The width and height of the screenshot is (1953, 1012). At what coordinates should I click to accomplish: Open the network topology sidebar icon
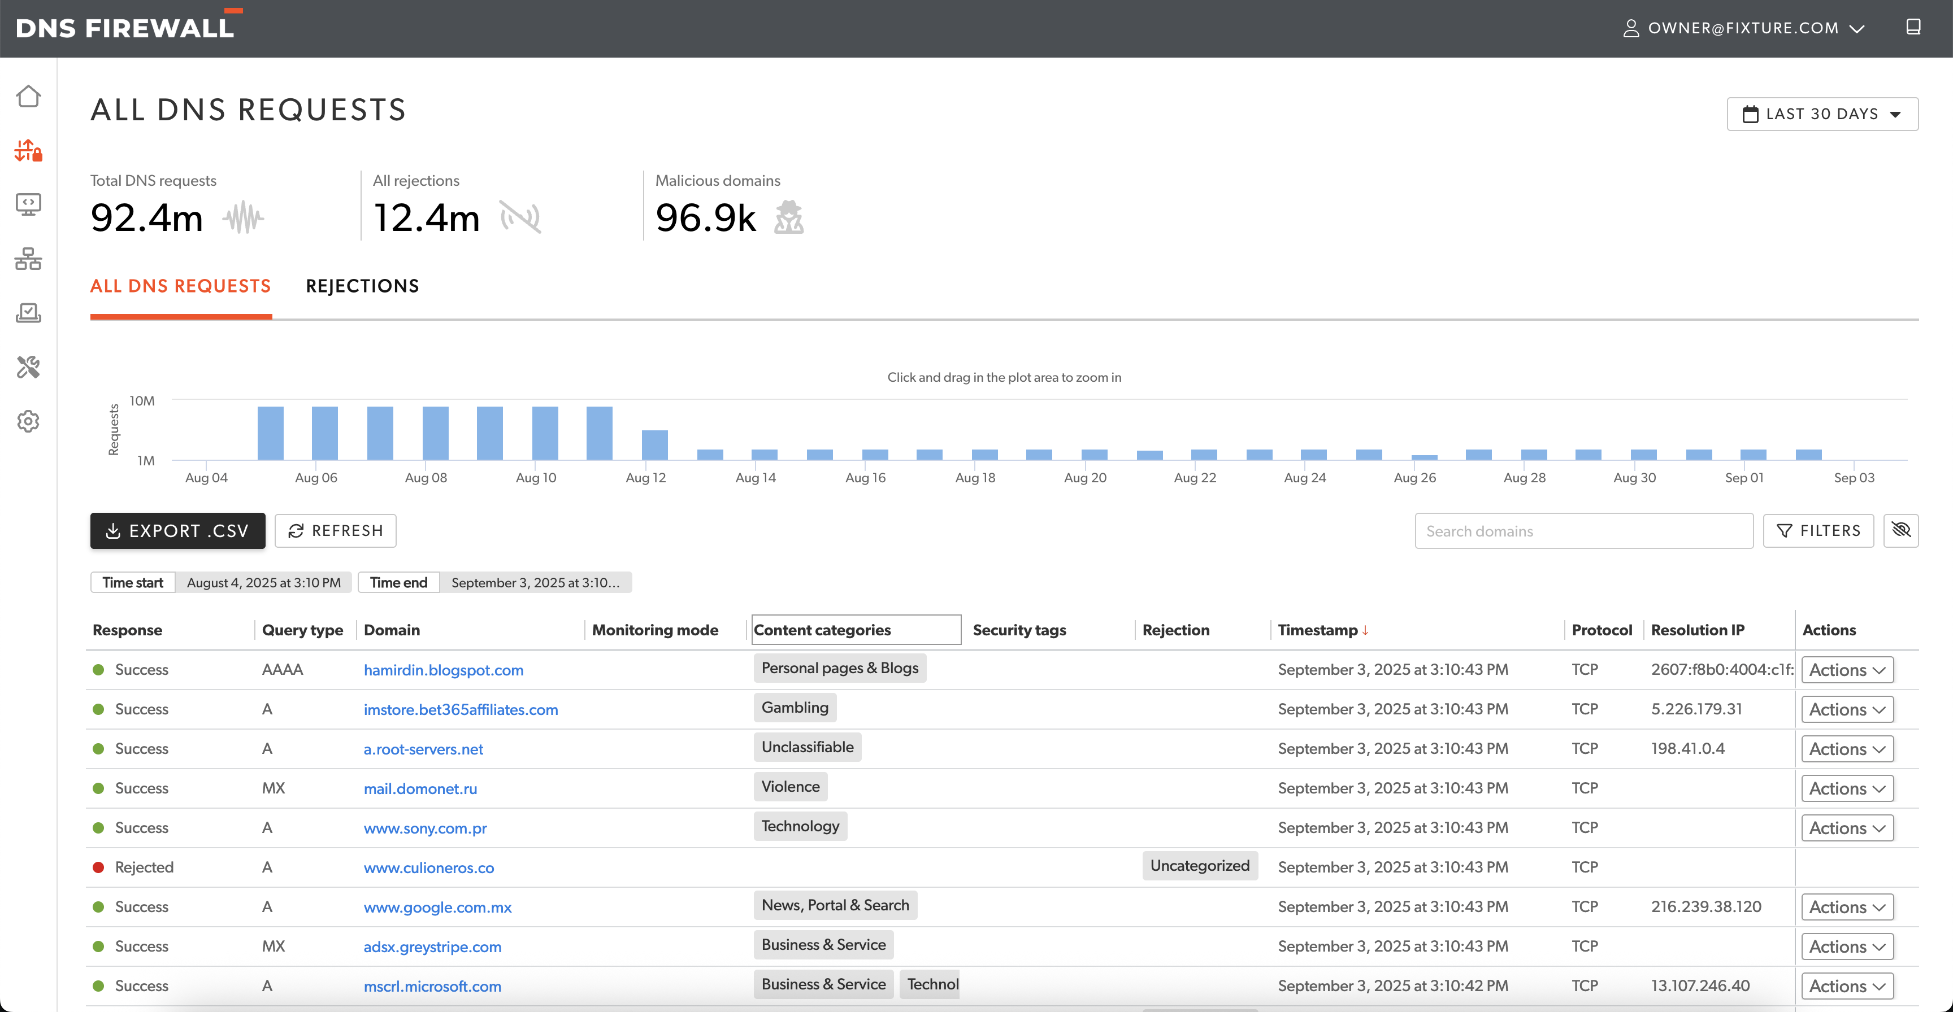click(x=28, y=259)
